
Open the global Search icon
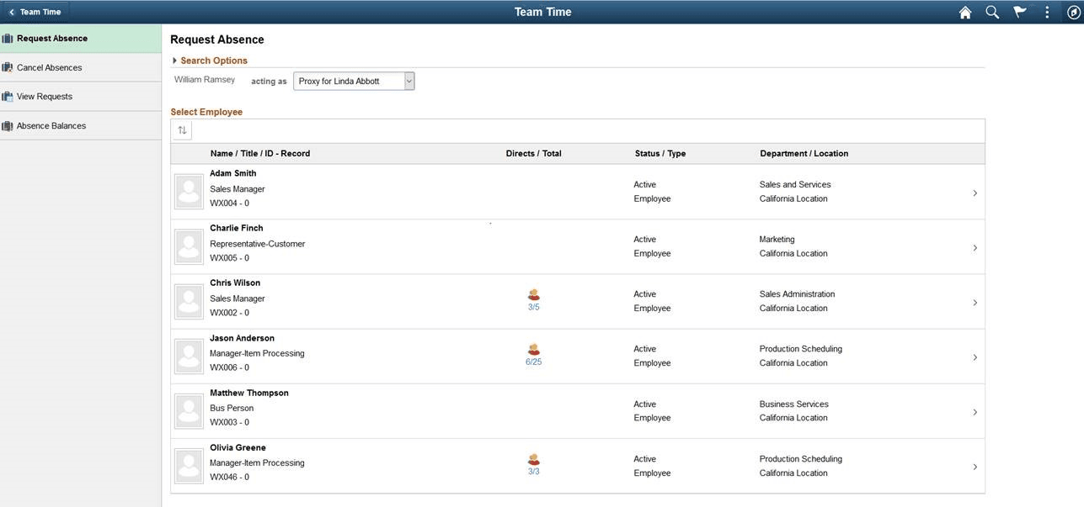point(991,11)
